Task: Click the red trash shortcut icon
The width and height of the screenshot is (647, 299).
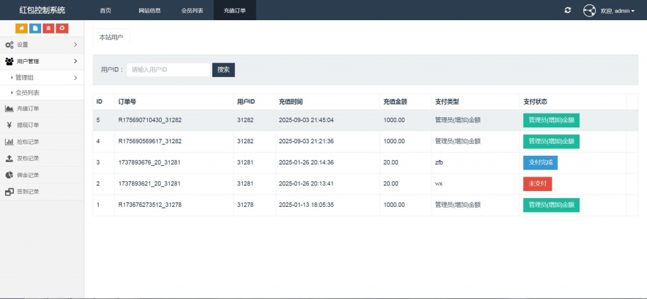Action: coord(48,28)
